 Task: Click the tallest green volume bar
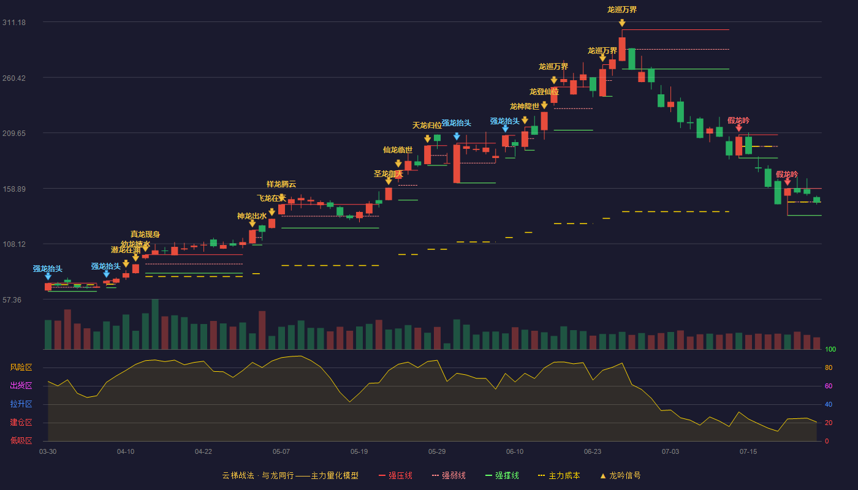tap(155, 324)
